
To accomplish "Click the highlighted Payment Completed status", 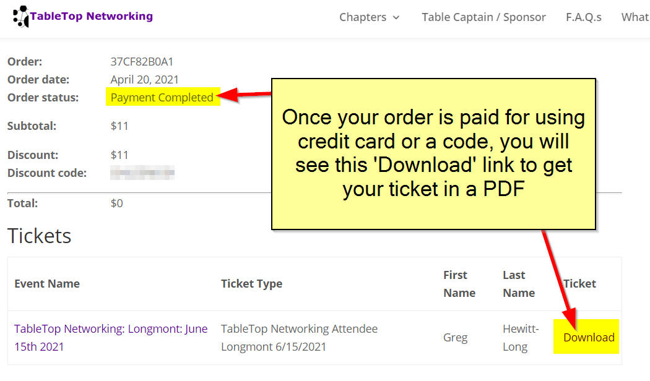I will tap(162, 97).
